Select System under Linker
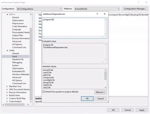 coord(16,65)
